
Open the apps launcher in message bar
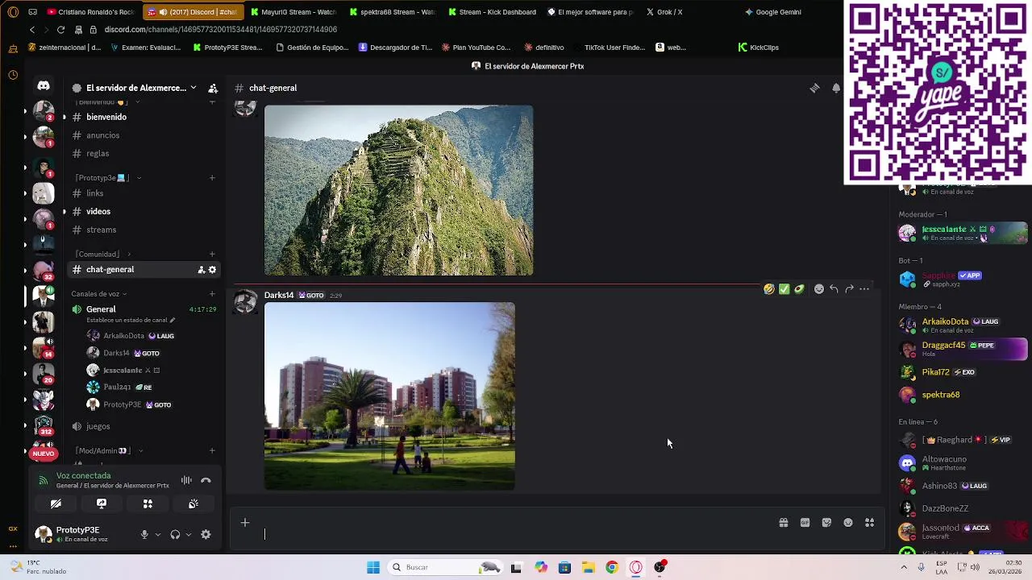pos(870,523)
